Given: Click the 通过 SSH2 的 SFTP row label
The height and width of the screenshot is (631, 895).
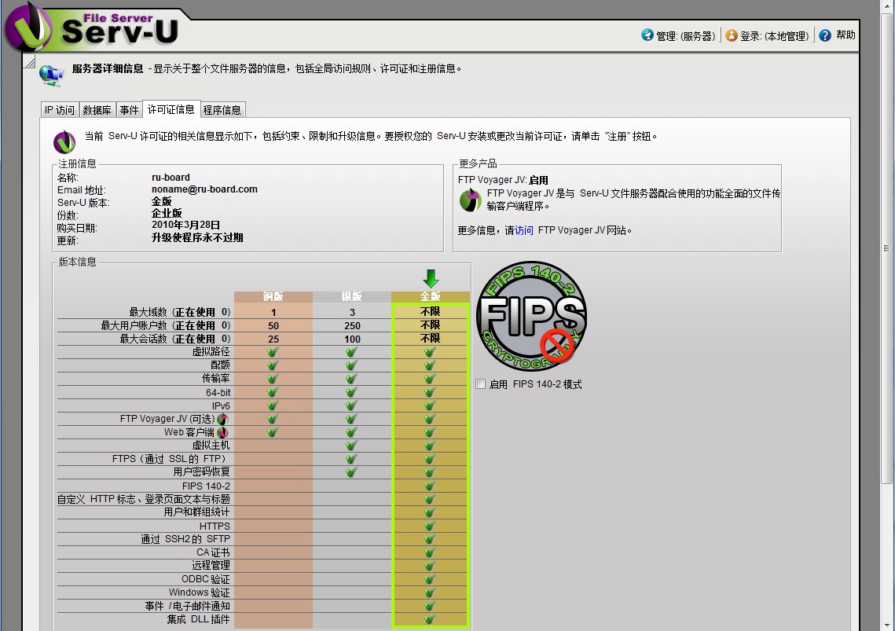Looking at the screenshot, I should [x=185, y=539].
